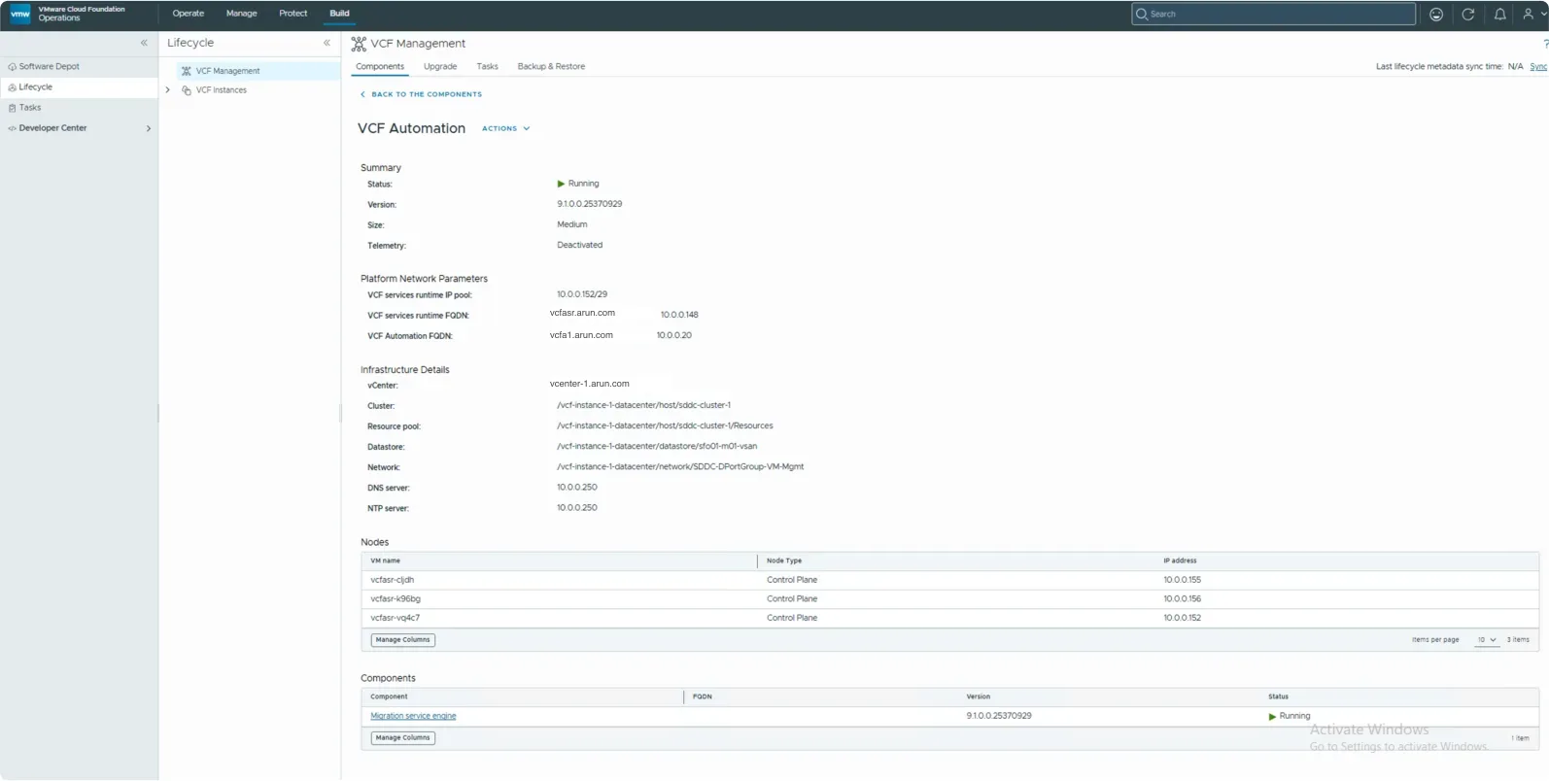Click the Medium size value
Image resolution: width=1549 pixels, height=781 pixels.
[x=571, y=224]
